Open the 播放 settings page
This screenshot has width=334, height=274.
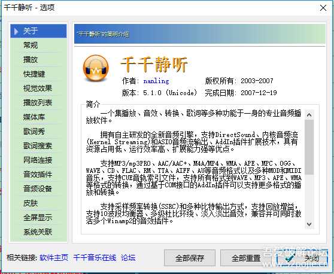31,59
